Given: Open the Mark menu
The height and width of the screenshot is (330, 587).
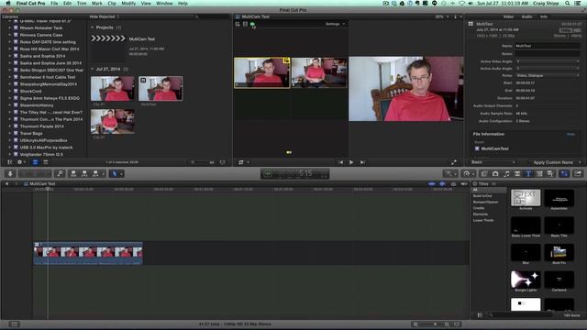Looking at the screenshot, I should point(97,3).
